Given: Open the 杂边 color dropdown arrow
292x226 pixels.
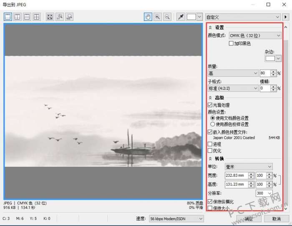Looking at the screenshot, I should point(278,58).
